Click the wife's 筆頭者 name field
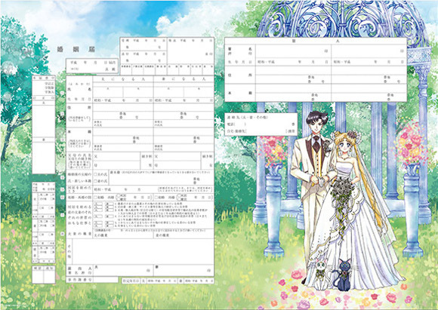The height and width of the screenshot is (310, 438). [x=184, y=148]
